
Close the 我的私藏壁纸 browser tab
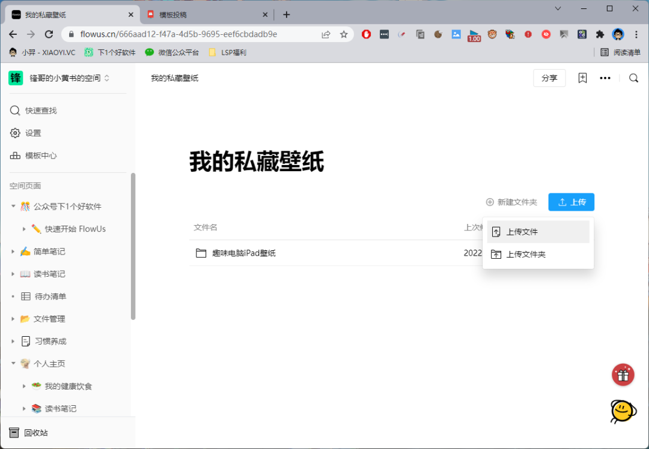pos(131,15)
